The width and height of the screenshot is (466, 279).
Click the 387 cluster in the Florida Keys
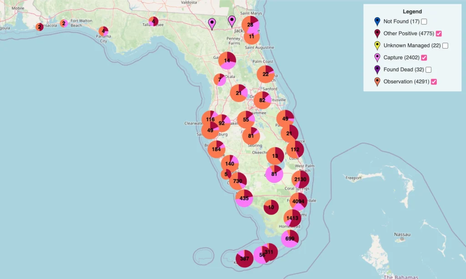click(x=244, y=258)
